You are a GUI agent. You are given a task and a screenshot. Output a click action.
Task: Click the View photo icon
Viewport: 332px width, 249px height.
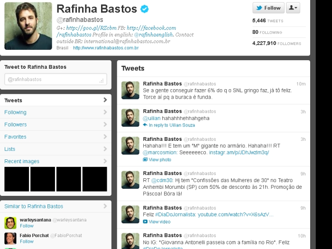[x=145, y=159]
